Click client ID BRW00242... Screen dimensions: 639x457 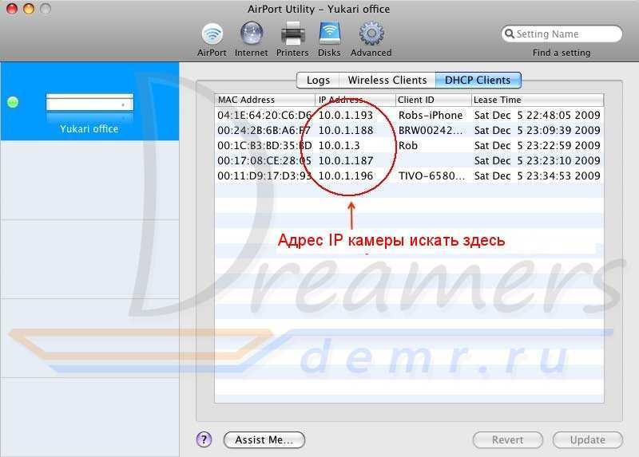pos(431,130)
